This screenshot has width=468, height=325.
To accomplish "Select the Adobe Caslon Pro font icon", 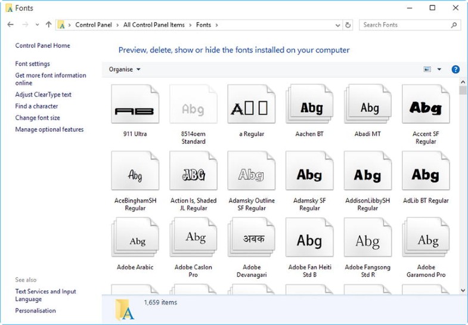I will coord(193,237).
